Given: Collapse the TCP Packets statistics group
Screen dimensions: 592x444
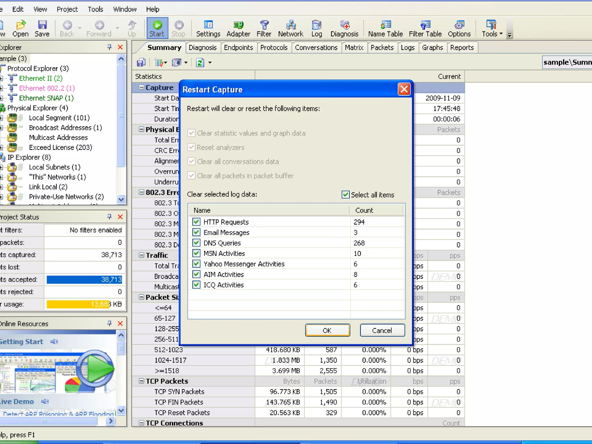Looking at the screenshot, I should [x=141, y=381].
